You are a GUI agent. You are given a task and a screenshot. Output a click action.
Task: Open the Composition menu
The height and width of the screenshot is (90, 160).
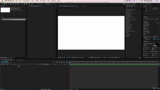[x=26, y=1]
